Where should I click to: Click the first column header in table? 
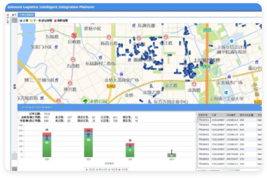202,114
